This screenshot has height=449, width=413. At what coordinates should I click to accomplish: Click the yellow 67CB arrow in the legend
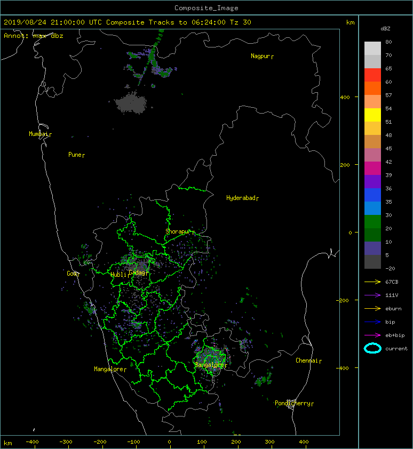pos(372,282)
